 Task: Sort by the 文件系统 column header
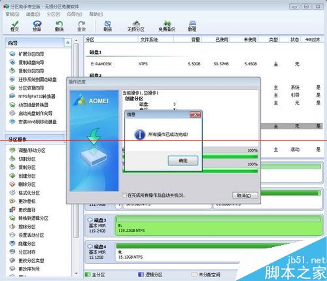point(156,40)
